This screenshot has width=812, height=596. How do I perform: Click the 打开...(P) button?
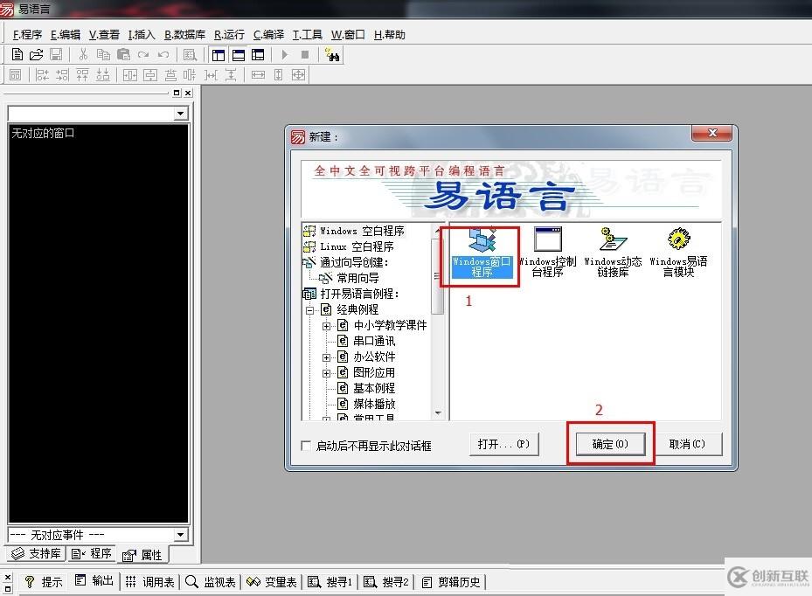(x=504, y=443)
